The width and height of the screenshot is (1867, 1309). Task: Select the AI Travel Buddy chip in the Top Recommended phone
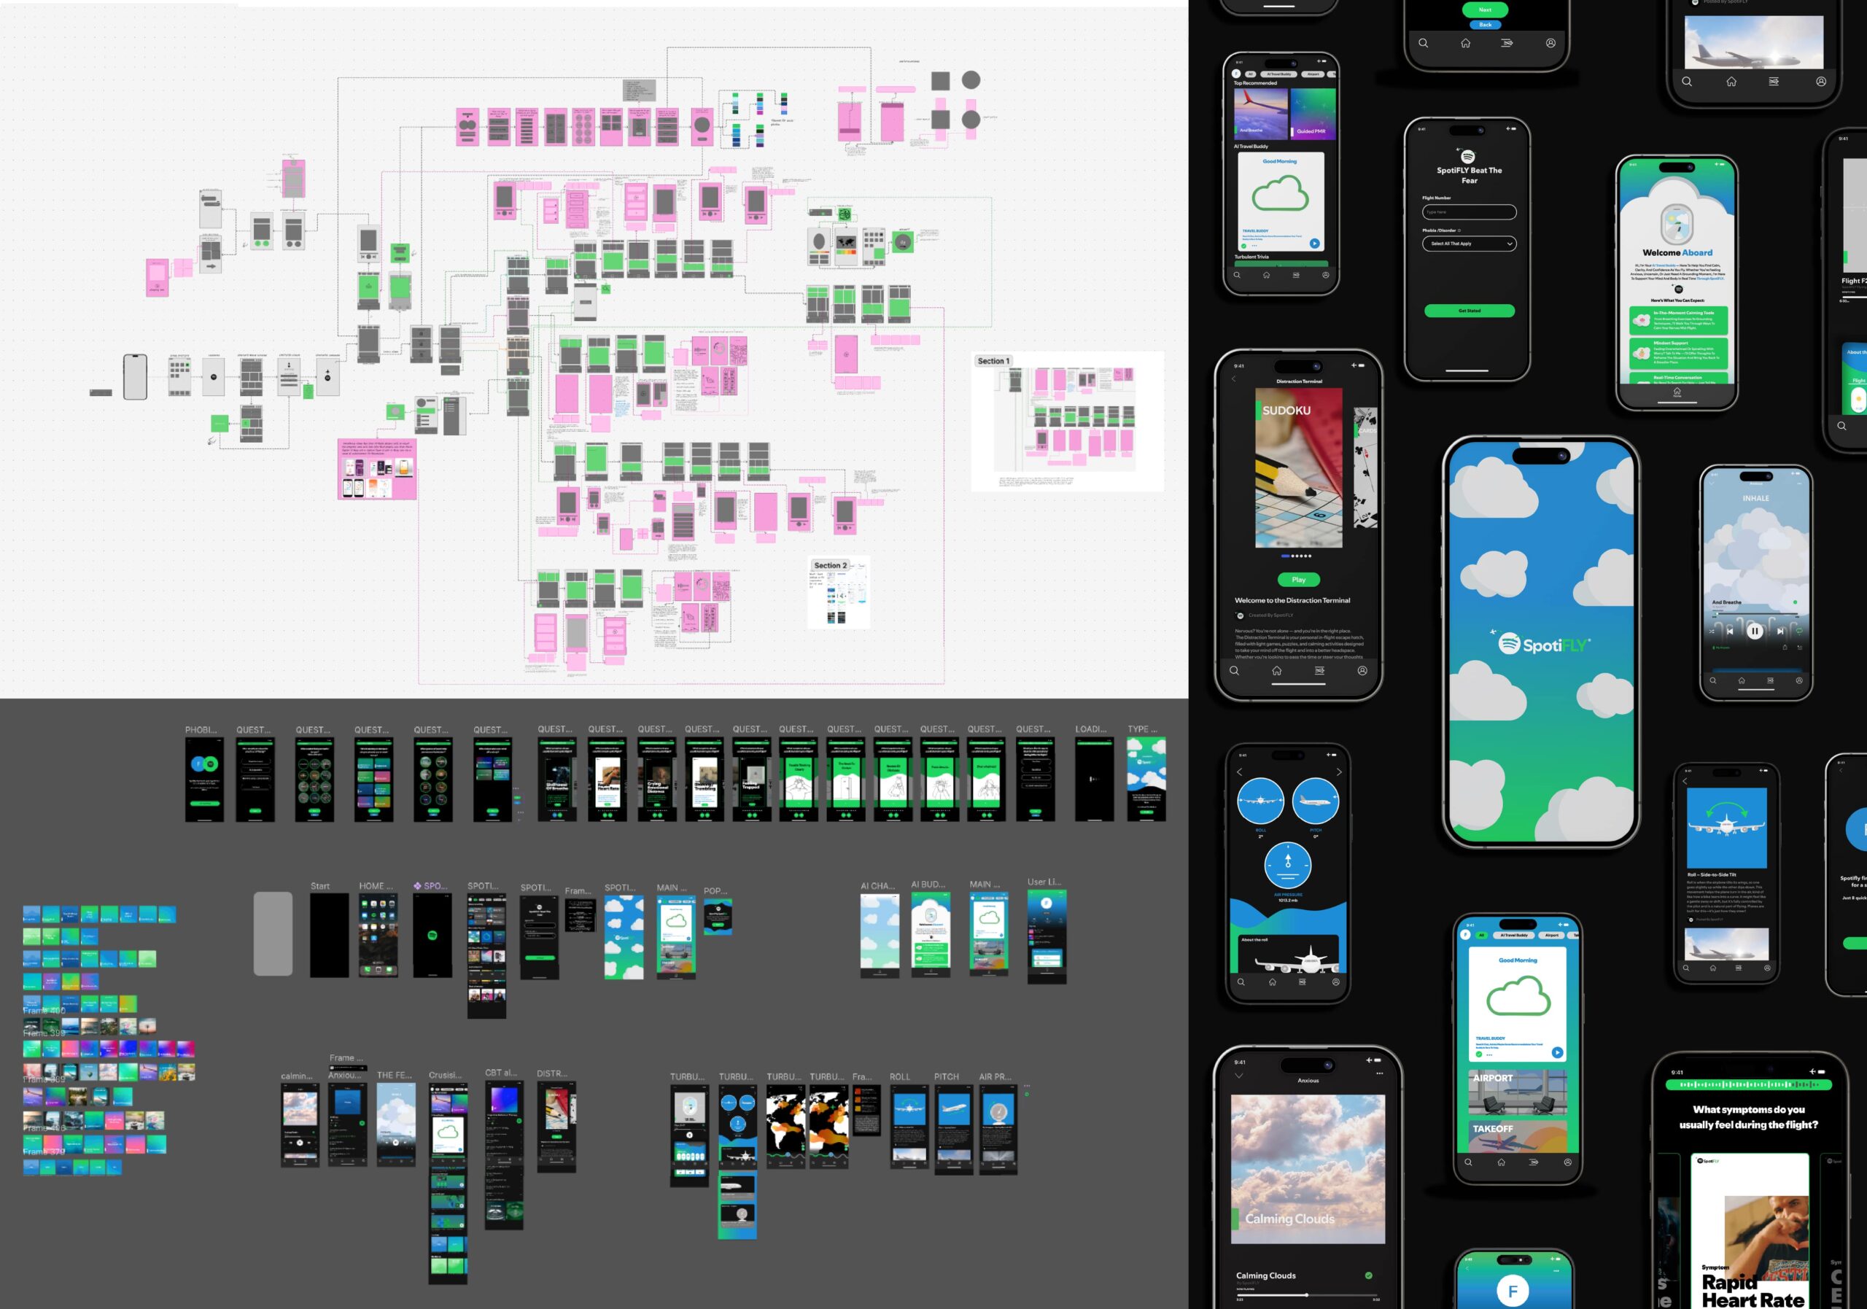[x=1279, y=74]
